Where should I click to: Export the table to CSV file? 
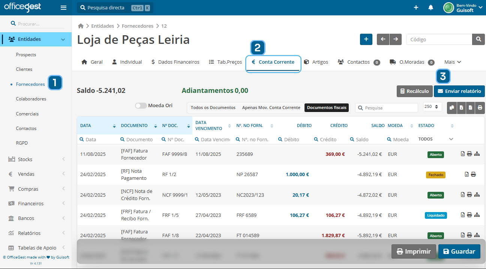(x=470, y=108)
